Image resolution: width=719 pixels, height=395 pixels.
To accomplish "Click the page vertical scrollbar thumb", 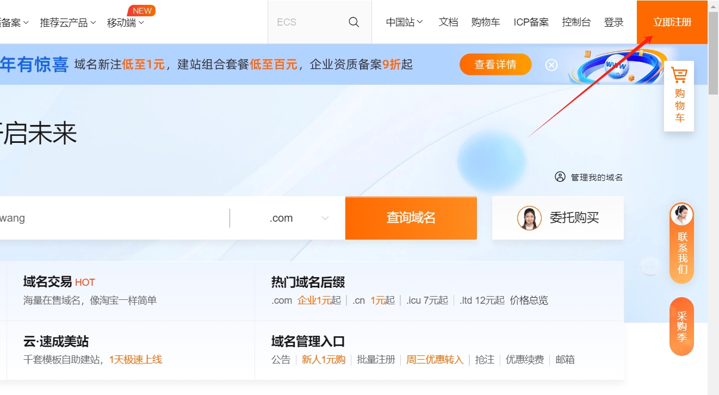I will [713, 54].
